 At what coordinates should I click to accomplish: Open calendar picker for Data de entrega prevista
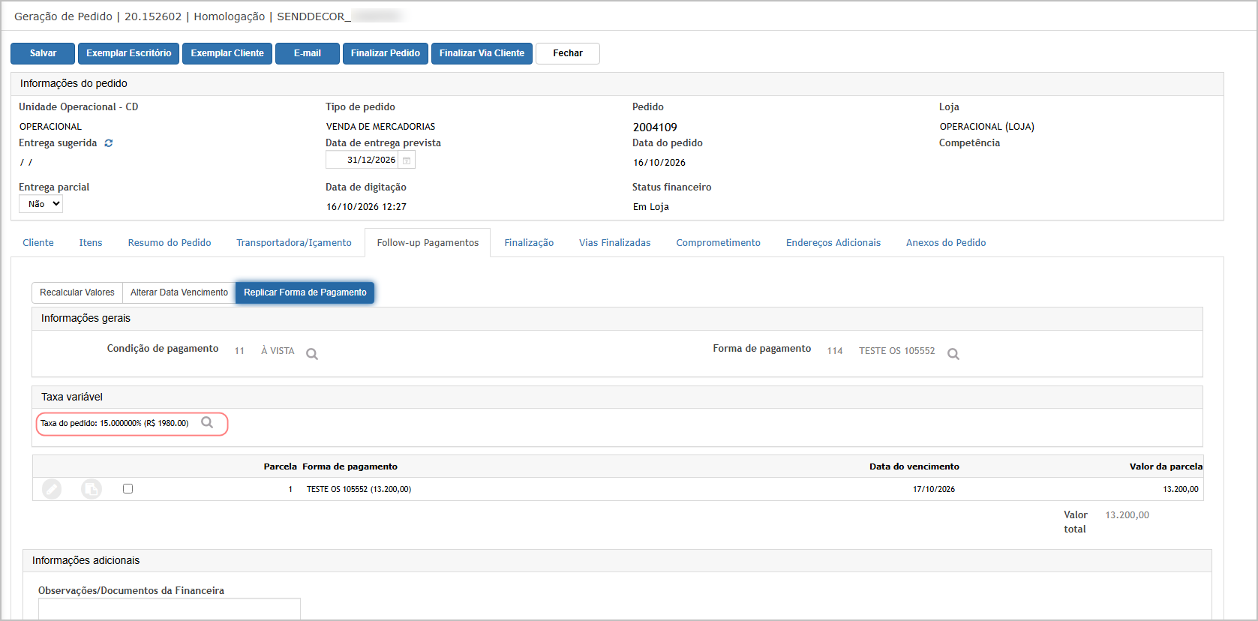pyautogui.click(x=407, y=160)
